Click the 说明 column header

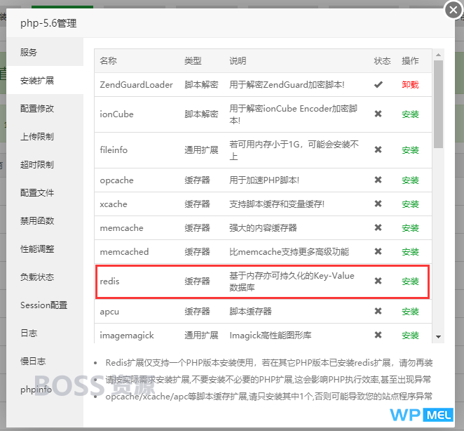[x=238, y=61]
